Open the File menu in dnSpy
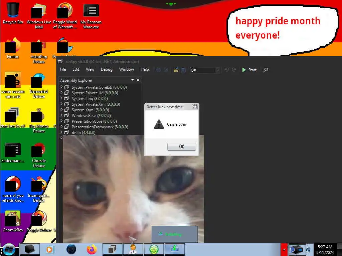Screen dimensions: 342x256 click(63, 69)
